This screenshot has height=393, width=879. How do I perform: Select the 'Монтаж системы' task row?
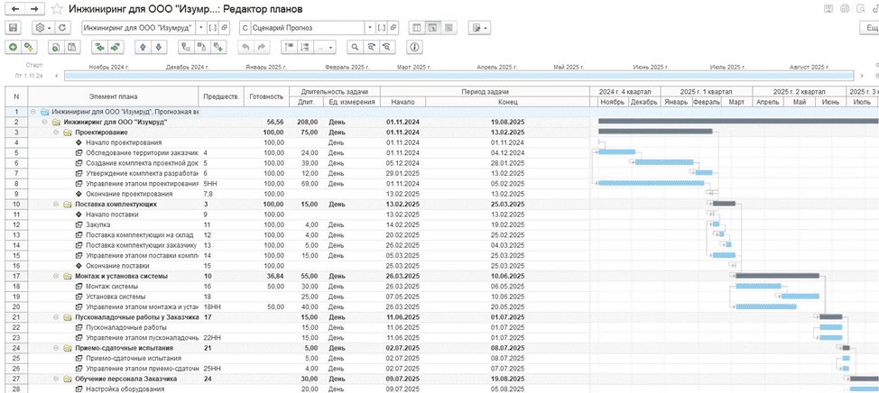pos(111,286)
